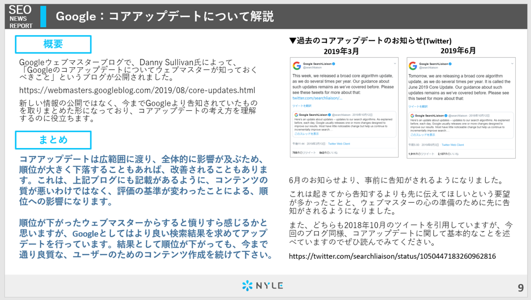Open the webmasters.googleblog.com core-updates link
The height and width of the screenshot is (300, 531).
pos(137,90)
